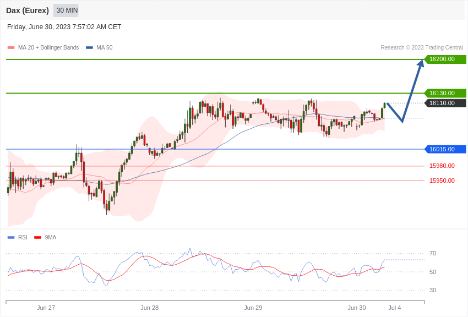Click the RSI 70 overbought level label
The image size is (468, 317).
(x=432, y=254)
